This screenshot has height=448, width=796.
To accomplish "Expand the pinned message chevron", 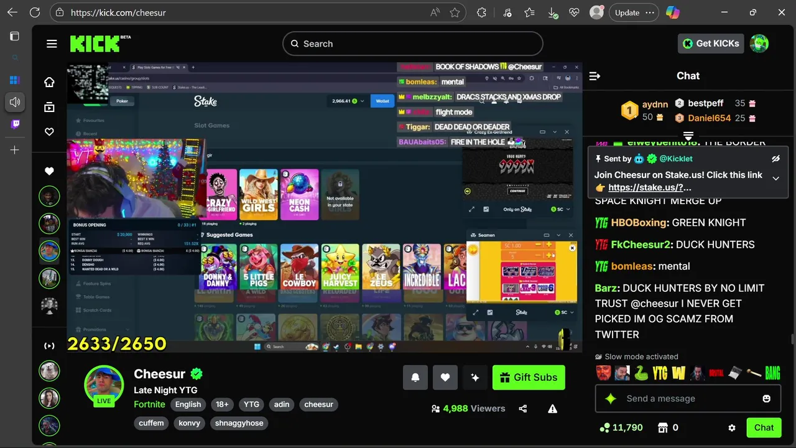I will [775, 179].
